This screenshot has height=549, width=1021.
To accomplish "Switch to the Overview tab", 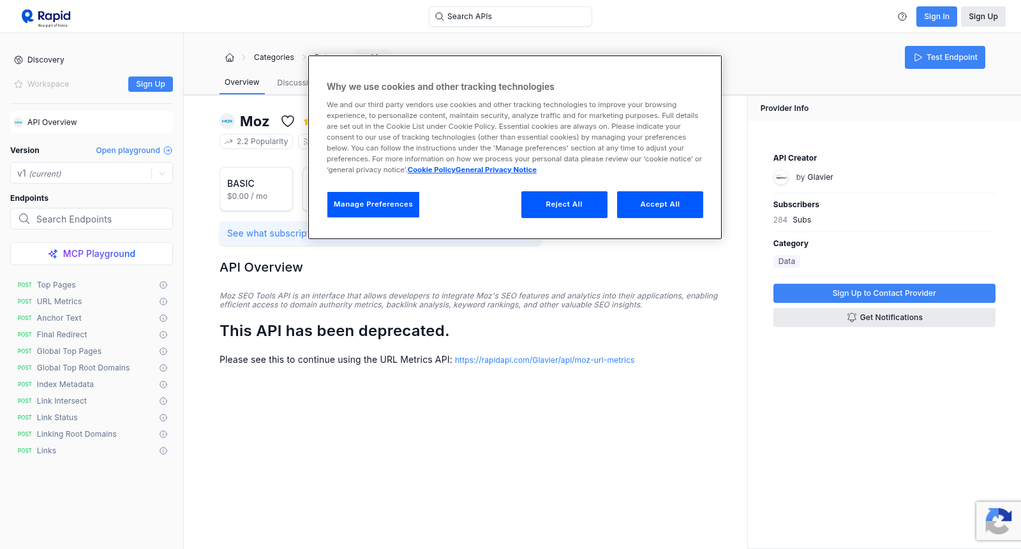I will click(242, 82).
